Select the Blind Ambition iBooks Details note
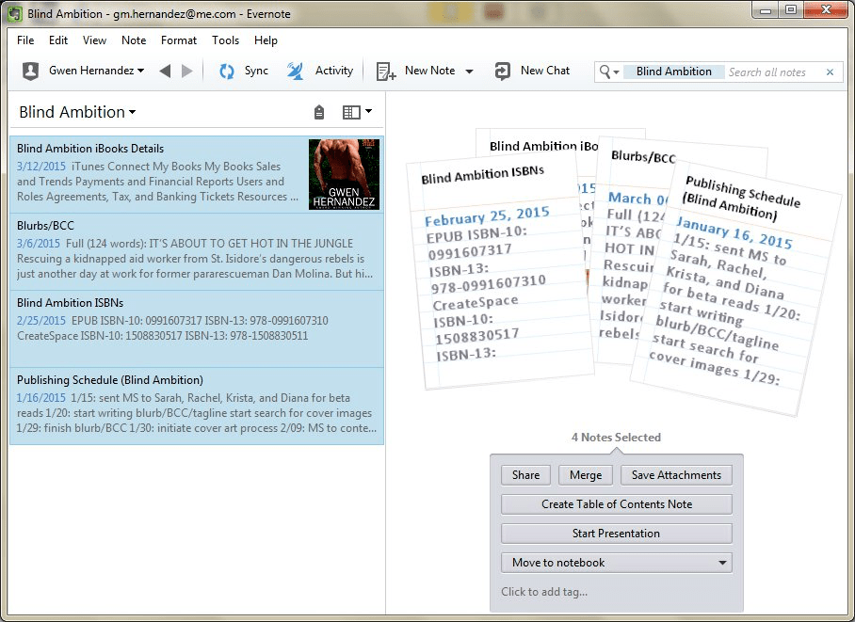 pos(196,174)
